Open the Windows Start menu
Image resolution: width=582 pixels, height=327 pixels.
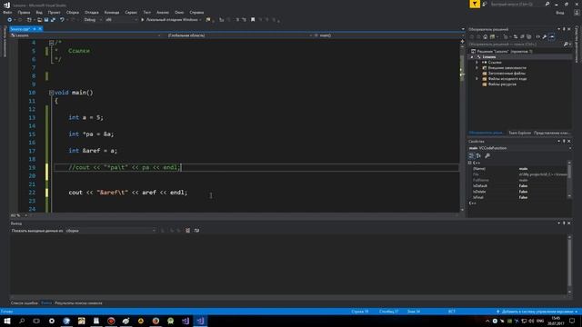[7, 321]
